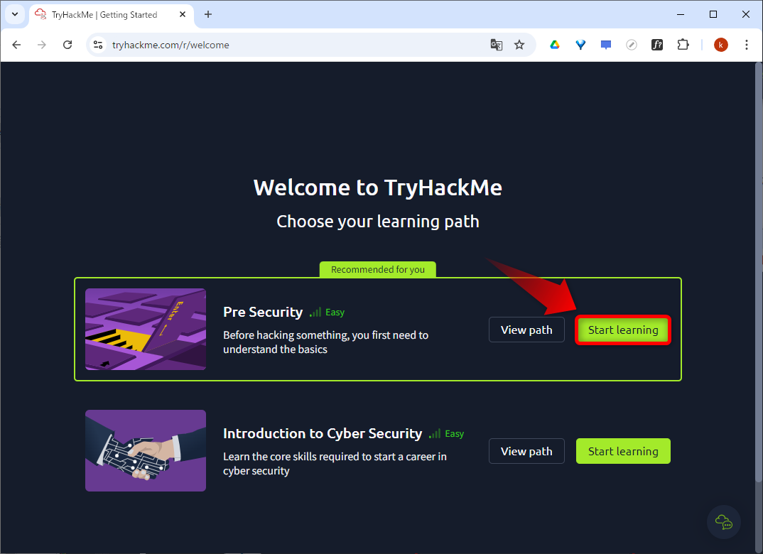Screen dimensions: 763x554
Task: Open the Chrome profile avatar menu
Action: pos(720,44)
